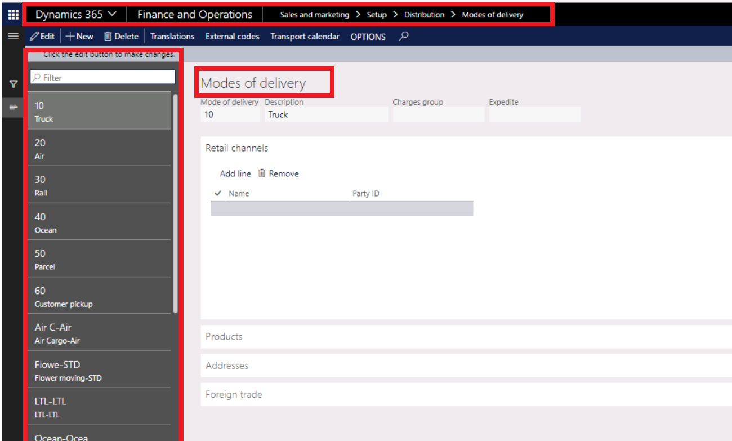This screenshot has width=732, height=441.
Task: Select the 20 Air list entry
Action: (100, 148)
